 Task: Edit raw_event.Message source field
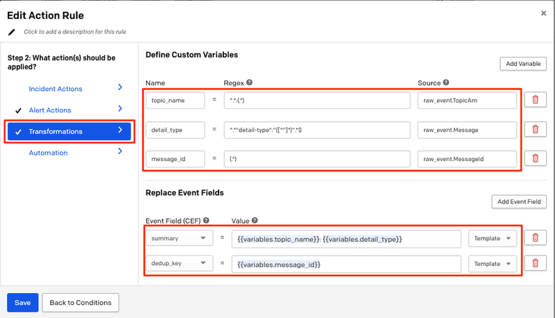tap(467, 130)
